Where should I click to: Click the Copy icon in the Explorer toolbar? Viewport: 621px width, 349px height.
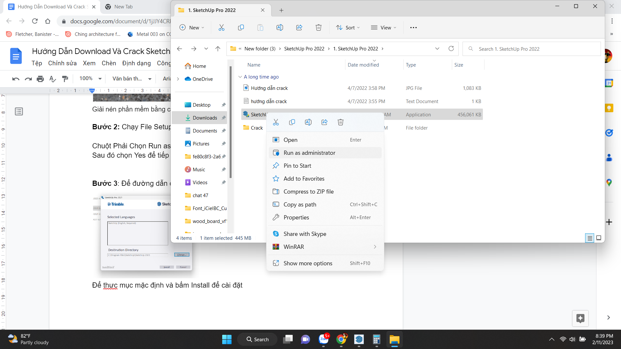point(241,27)
